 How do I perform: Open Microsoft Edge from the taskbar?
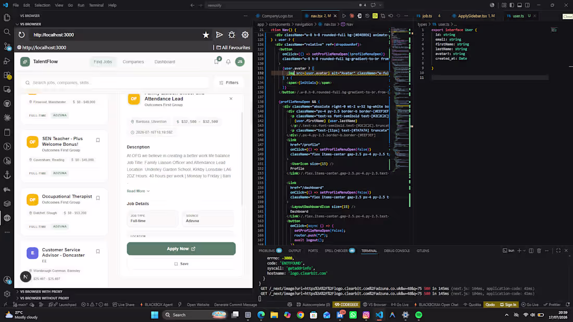coord(261,315)
